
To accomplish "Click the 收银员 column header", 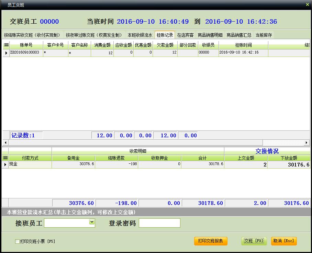I will click(x=208, y=45).
